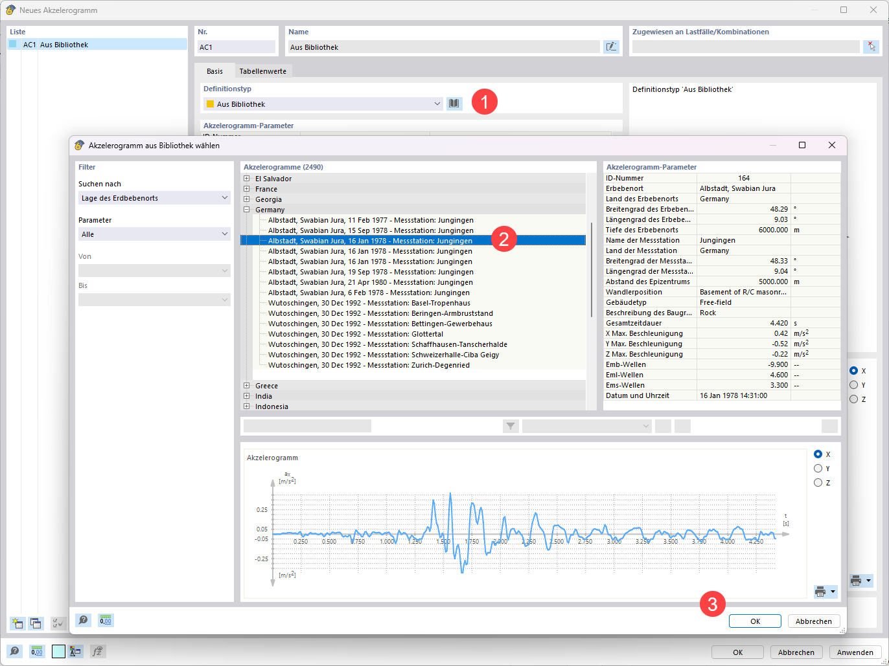Image resolution: width=889 pixels, height=666 pixels.
Task: Click the light cyan color swatch in bottom toolbar
Action: tap(58, 651)
